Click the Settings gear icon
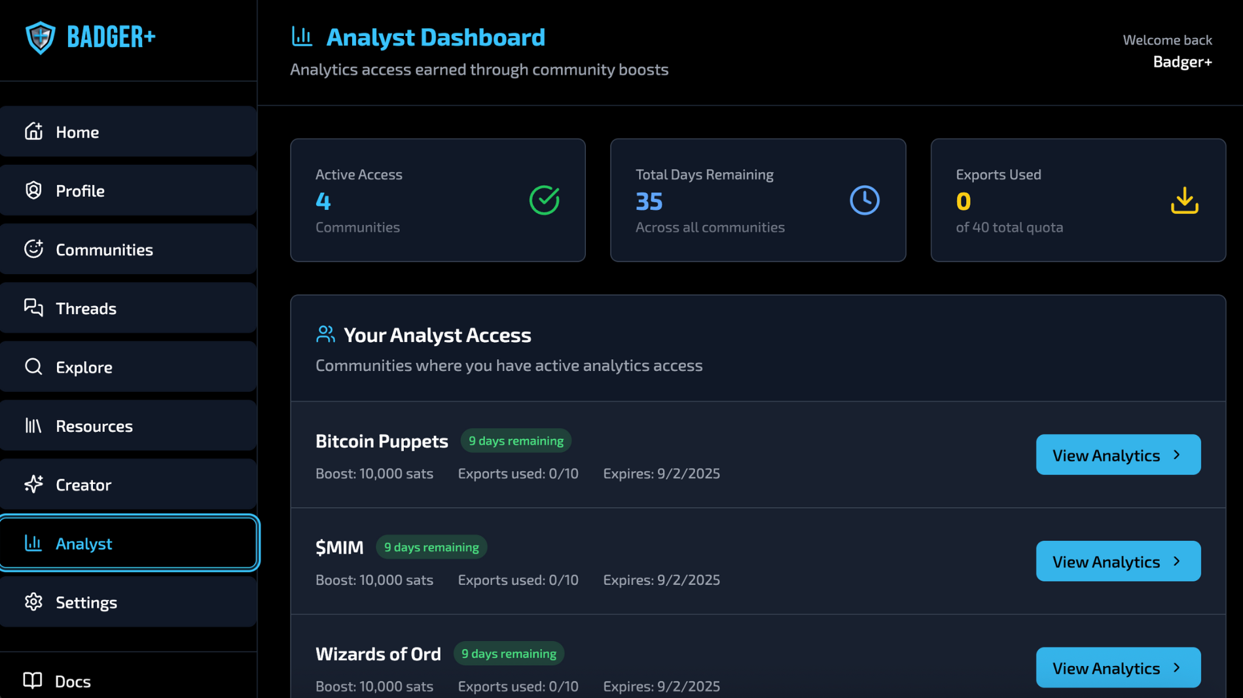The width and height of the screenshot is (1243, 698). pos(33,602)
